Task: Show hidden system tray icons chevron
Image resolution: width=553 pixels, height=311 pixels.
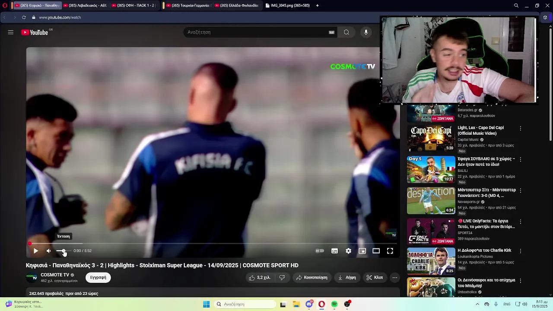Action: pyautogui.click(x=477, y=304)
